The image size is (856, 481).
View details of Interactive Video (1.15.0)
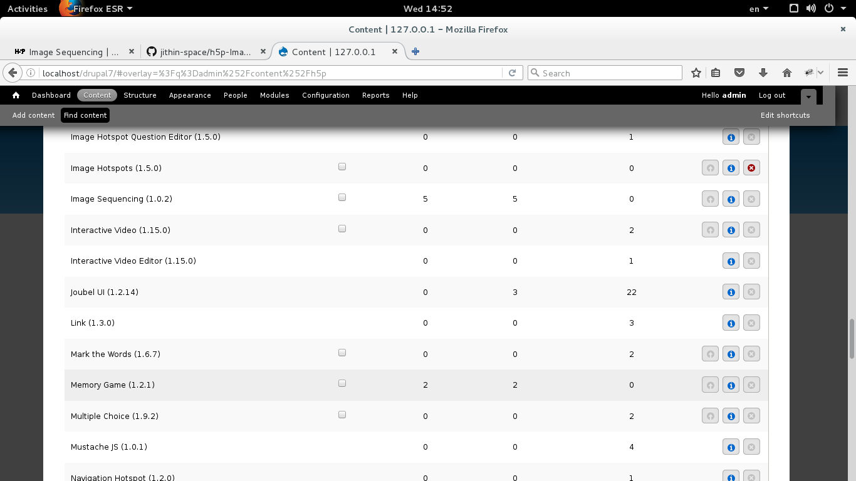731,230
